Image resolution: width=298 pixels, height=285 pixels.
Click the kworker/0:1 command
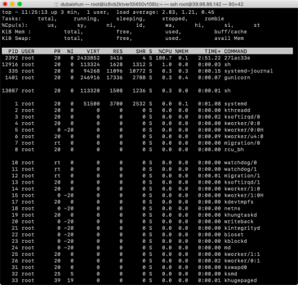click(x=242, y=261)
